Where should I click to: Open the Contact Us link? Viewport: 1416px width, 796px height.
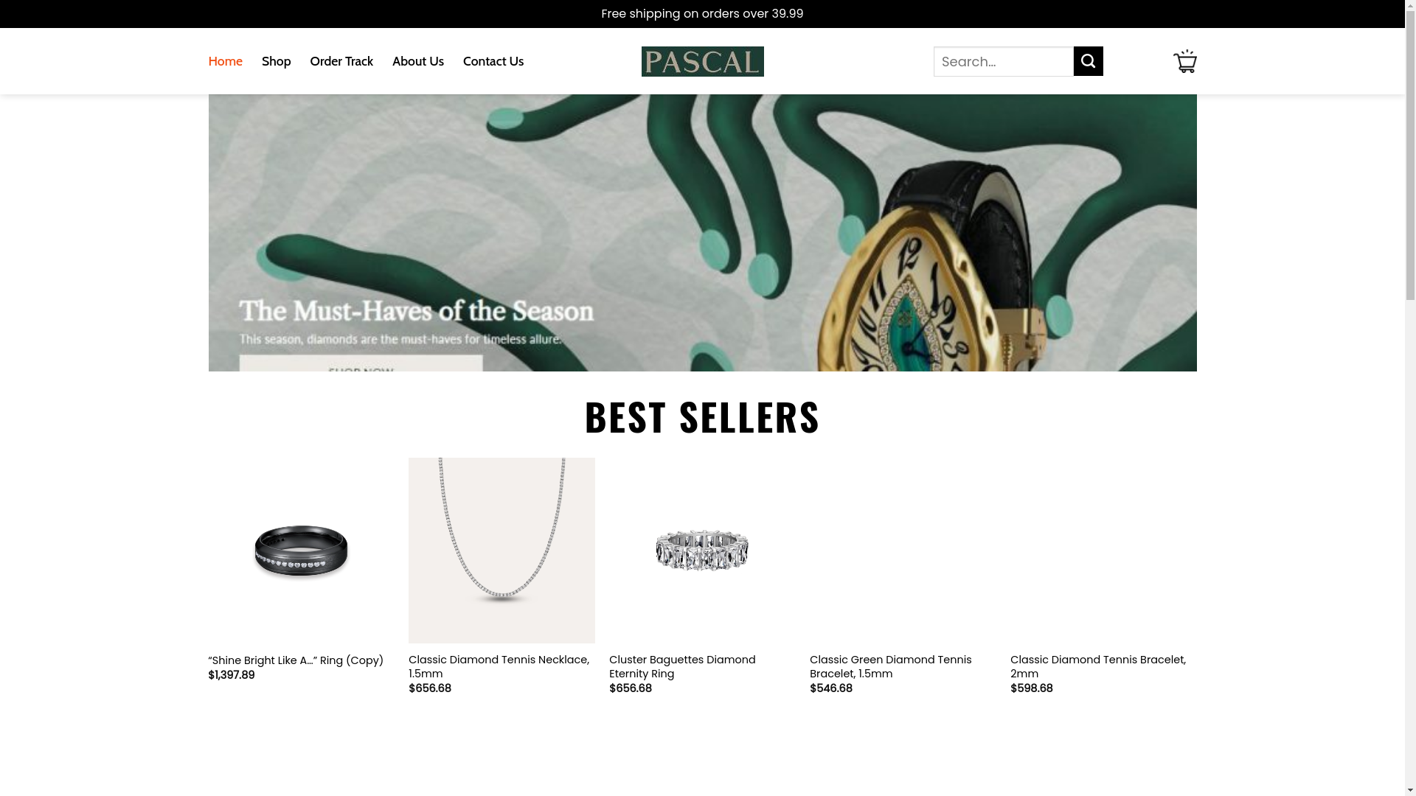(x=493, y=61)
